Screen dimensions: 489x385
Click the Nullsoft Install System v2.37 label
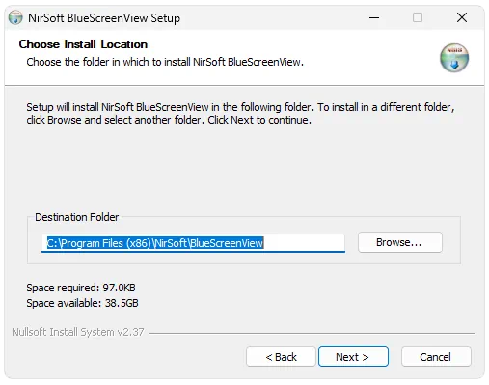pos(78,332)
